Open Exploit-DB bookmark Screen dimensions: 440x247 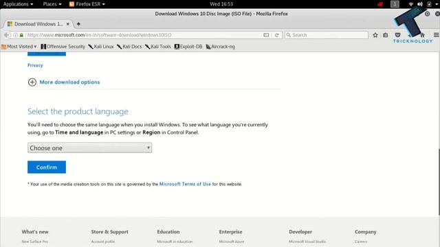pos(188,47)
